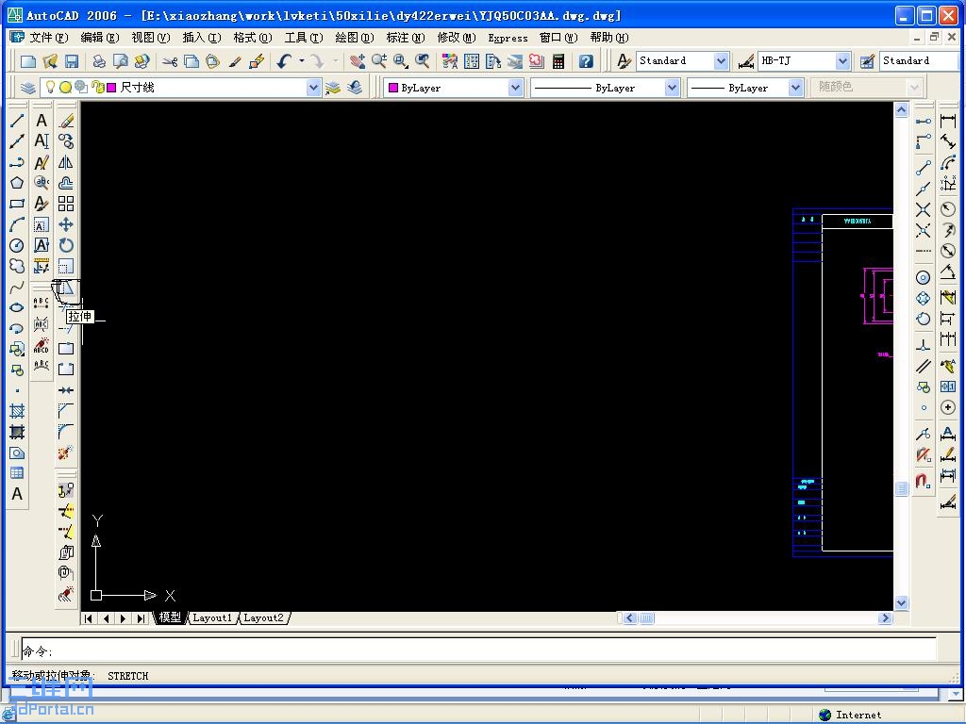966x724 pixels.
Task: Open the 视图 menu
Action: click(x=151, y=38)
